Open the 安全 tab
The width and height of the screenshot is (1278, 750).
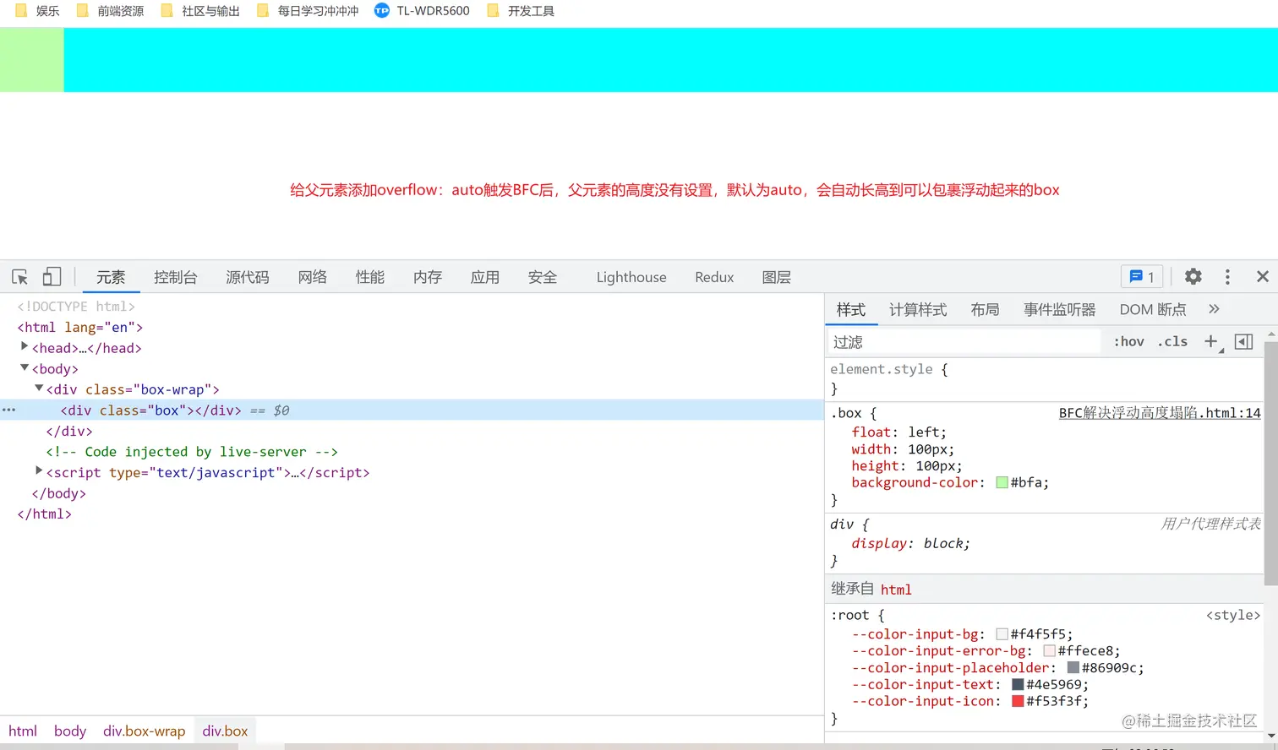pos(543,277)
